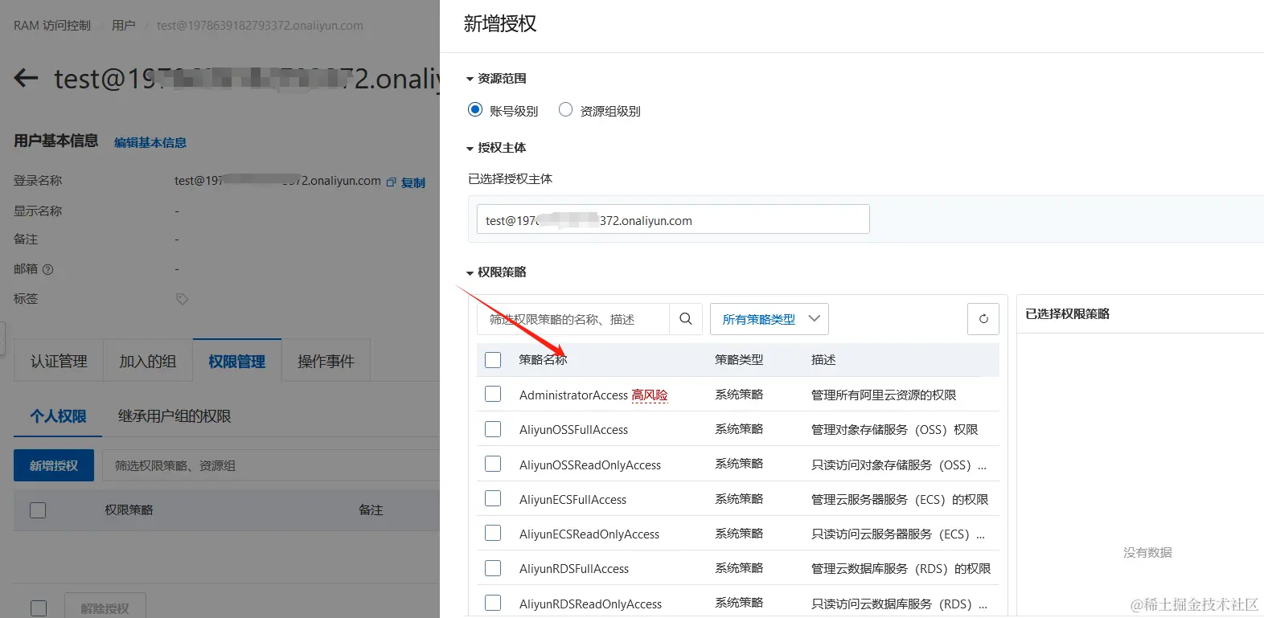1264x618 pixels.
Task: Click the 已选择权限策略 panel title
Action: click(x=1067, y=313)
